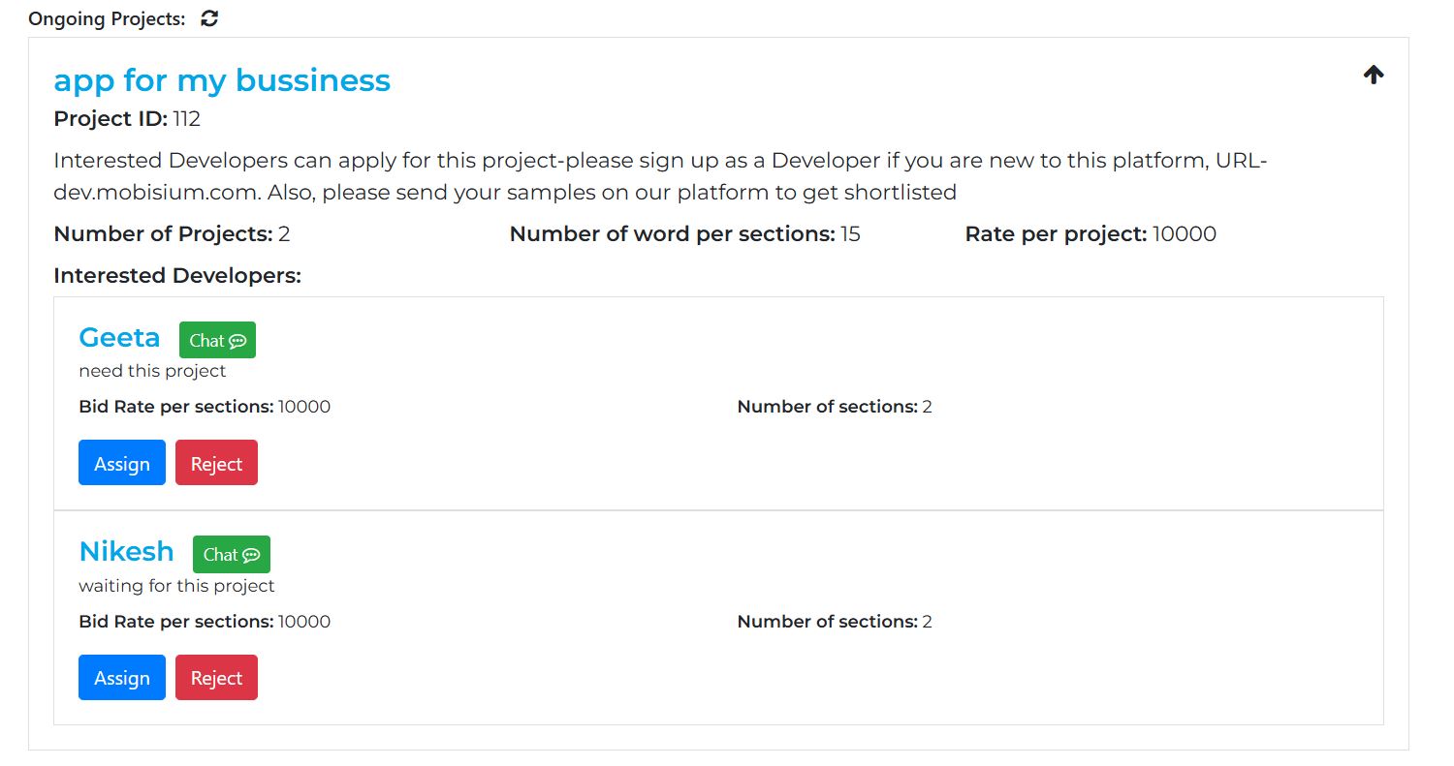Select the "Ongoing Projects:" label
Viewport: 1454px width, 766px height.
tap(107, 19)
